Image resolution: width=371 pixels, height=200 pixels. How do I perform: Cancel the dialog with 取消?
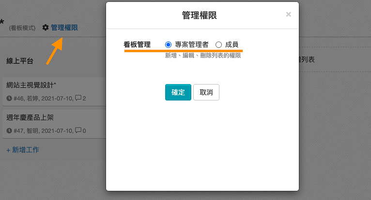(206, 92)
